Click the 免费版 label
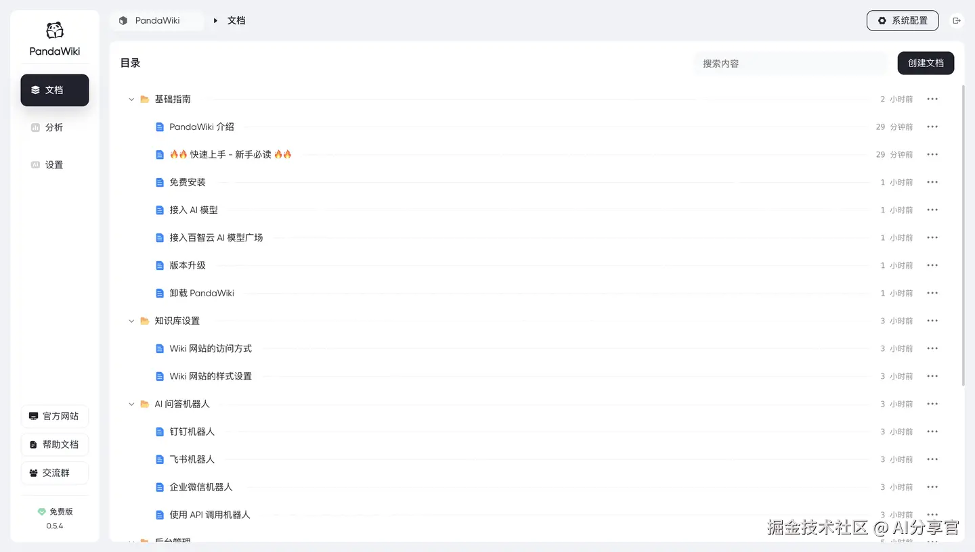 pyautogui.click(x=61, y=512)
